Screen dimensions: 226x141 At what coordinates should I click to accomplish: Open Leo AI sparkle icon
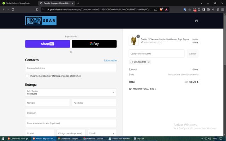tap(213, 10)
